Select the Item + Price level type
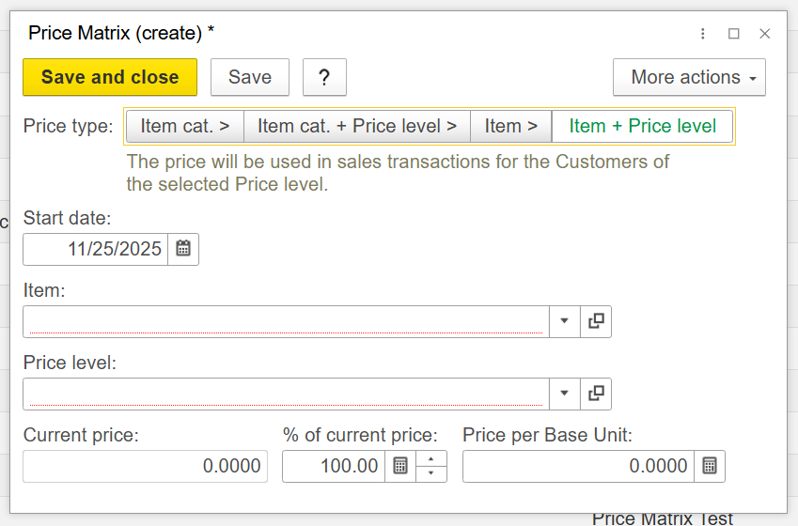The width and height of the screenshot is (798, 526). click(643, 126)
